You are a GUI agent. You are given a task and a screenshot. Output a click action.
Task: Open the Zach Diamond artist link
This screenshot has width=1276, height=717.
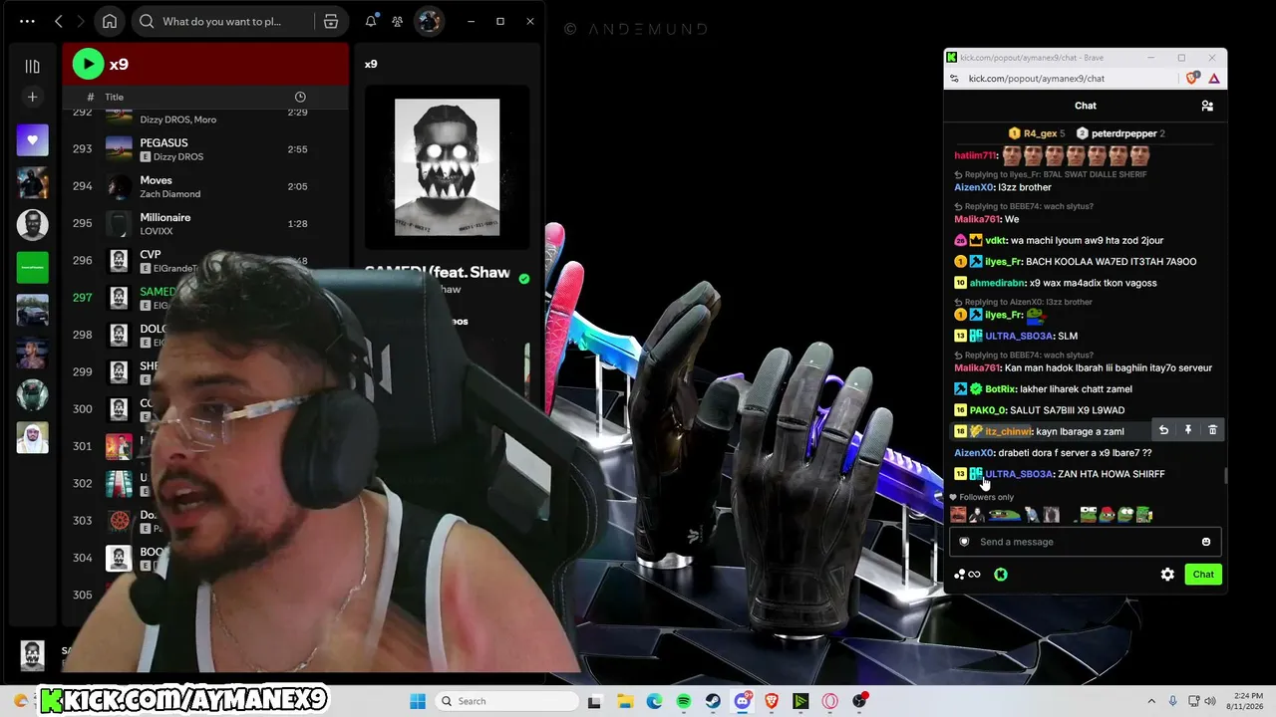click(x=170, y=194)
